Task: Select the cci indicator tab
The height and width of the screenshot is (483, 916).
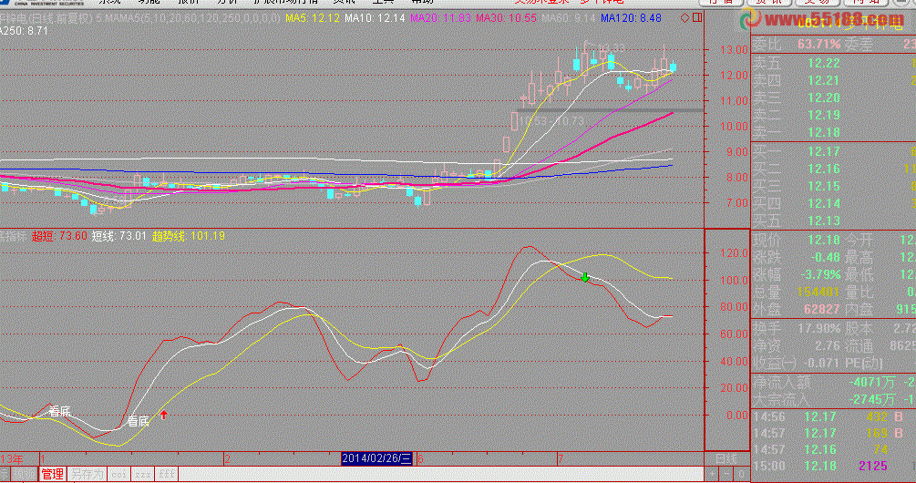Action: tap(119, 474)
